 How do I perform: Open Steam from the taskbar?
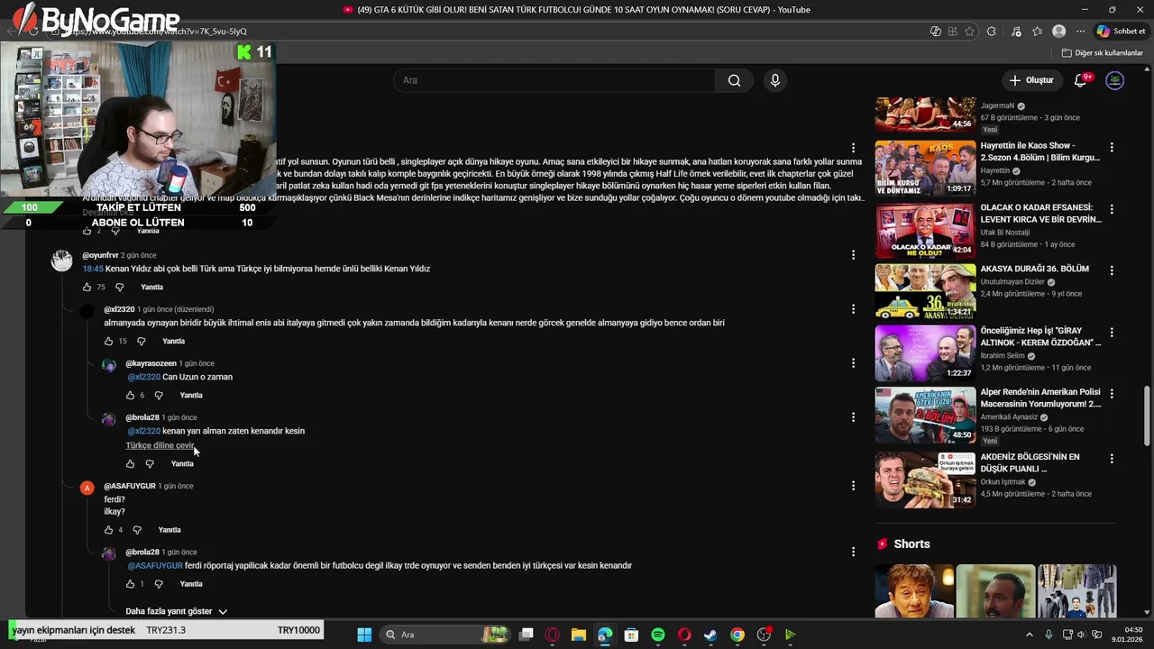710,635
